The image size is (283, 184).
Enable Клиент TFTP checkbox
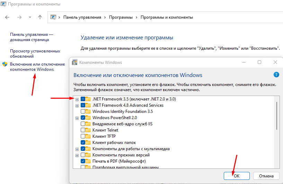83,136
